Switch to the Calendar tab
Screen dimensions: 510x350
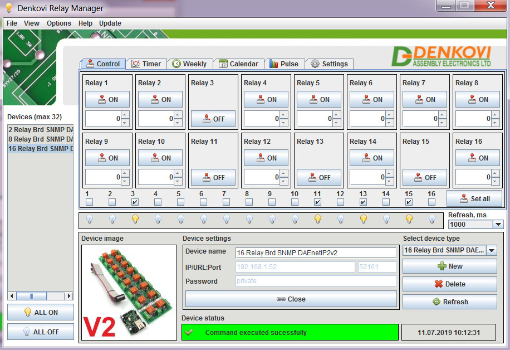click(239, 64)
